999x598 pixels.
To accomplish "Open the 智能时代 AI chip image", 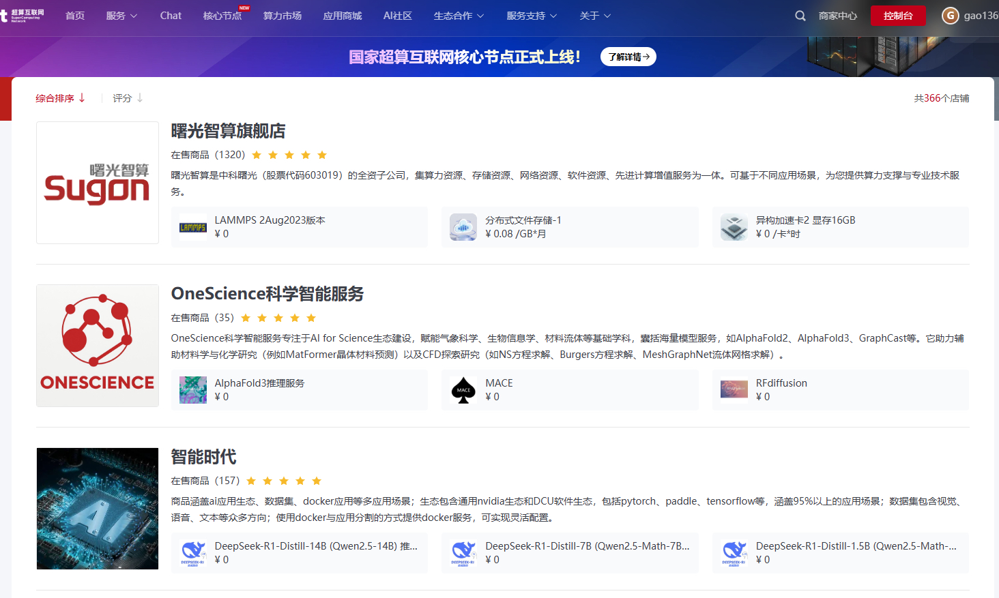I will point(98,509).
